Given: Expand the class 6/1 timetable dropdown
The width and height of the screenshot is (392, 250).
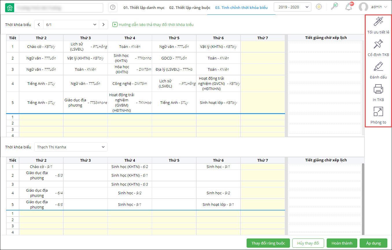Looking at the screenshot, I should [x=71, y=25].
